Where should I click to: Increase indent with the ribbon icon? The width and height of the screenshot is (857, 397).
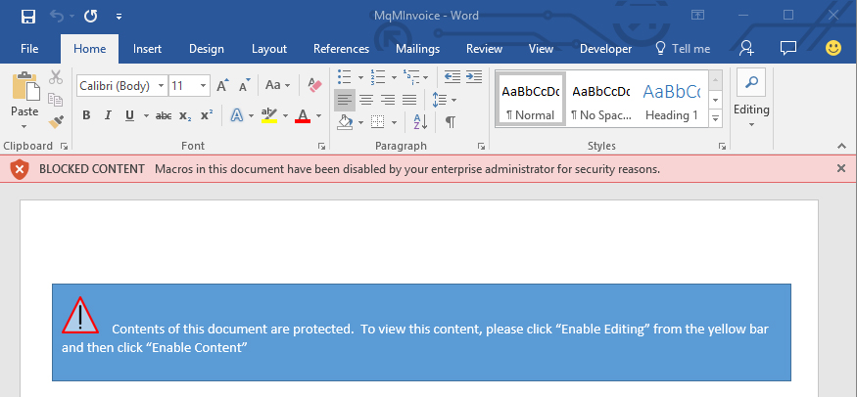pos(474,76)
